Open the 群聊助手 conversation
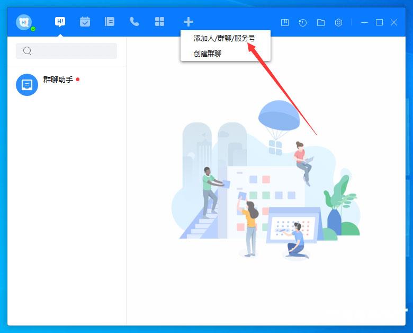Image resolution: width=413 pixels, height=333 pixels. coord(67,85)
